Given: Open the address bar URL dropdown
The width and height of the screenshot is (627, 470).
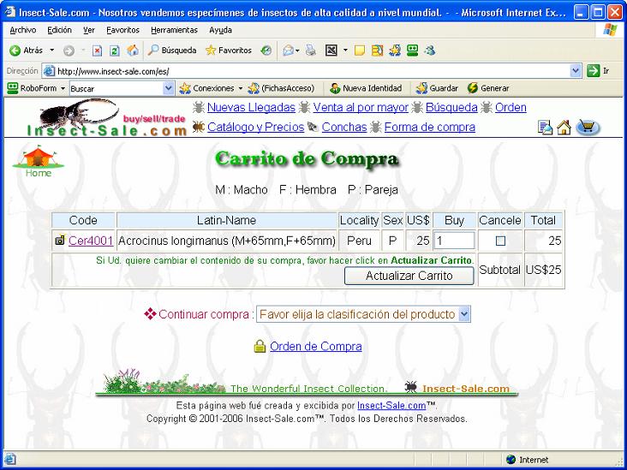Looking at the screenshot, I should tap(576, 71).
